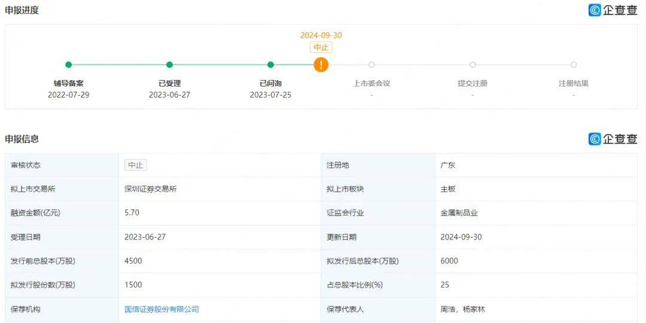Click the orange exclamation warning icon on timeline

coord(321,64)
